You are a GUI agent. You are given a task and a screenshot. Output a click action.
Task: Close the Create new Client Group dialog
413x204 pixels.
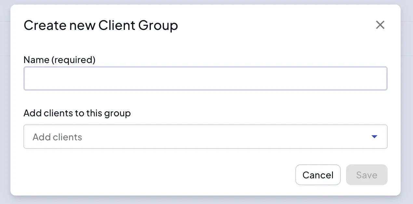(x=380, y=25)
